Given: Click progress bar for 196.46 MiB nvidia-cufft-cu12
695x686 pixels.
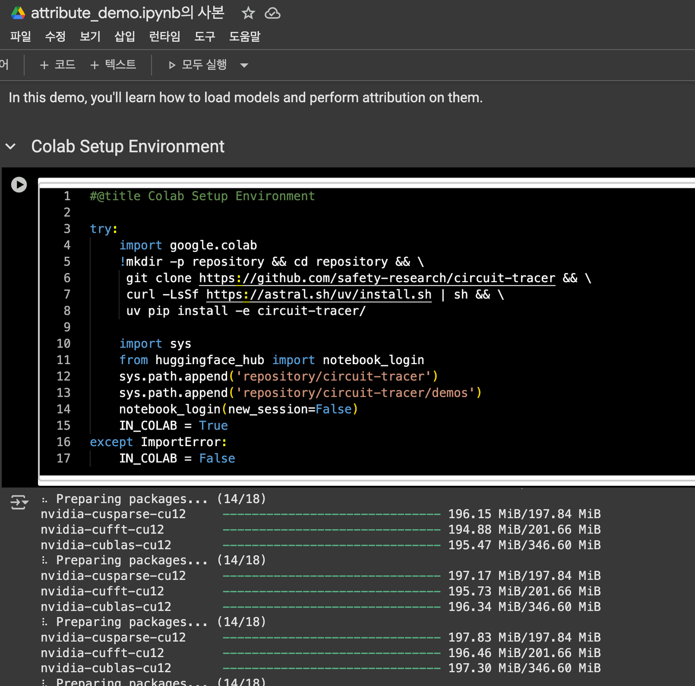Looking at the screenshot, I should point(332,653).
